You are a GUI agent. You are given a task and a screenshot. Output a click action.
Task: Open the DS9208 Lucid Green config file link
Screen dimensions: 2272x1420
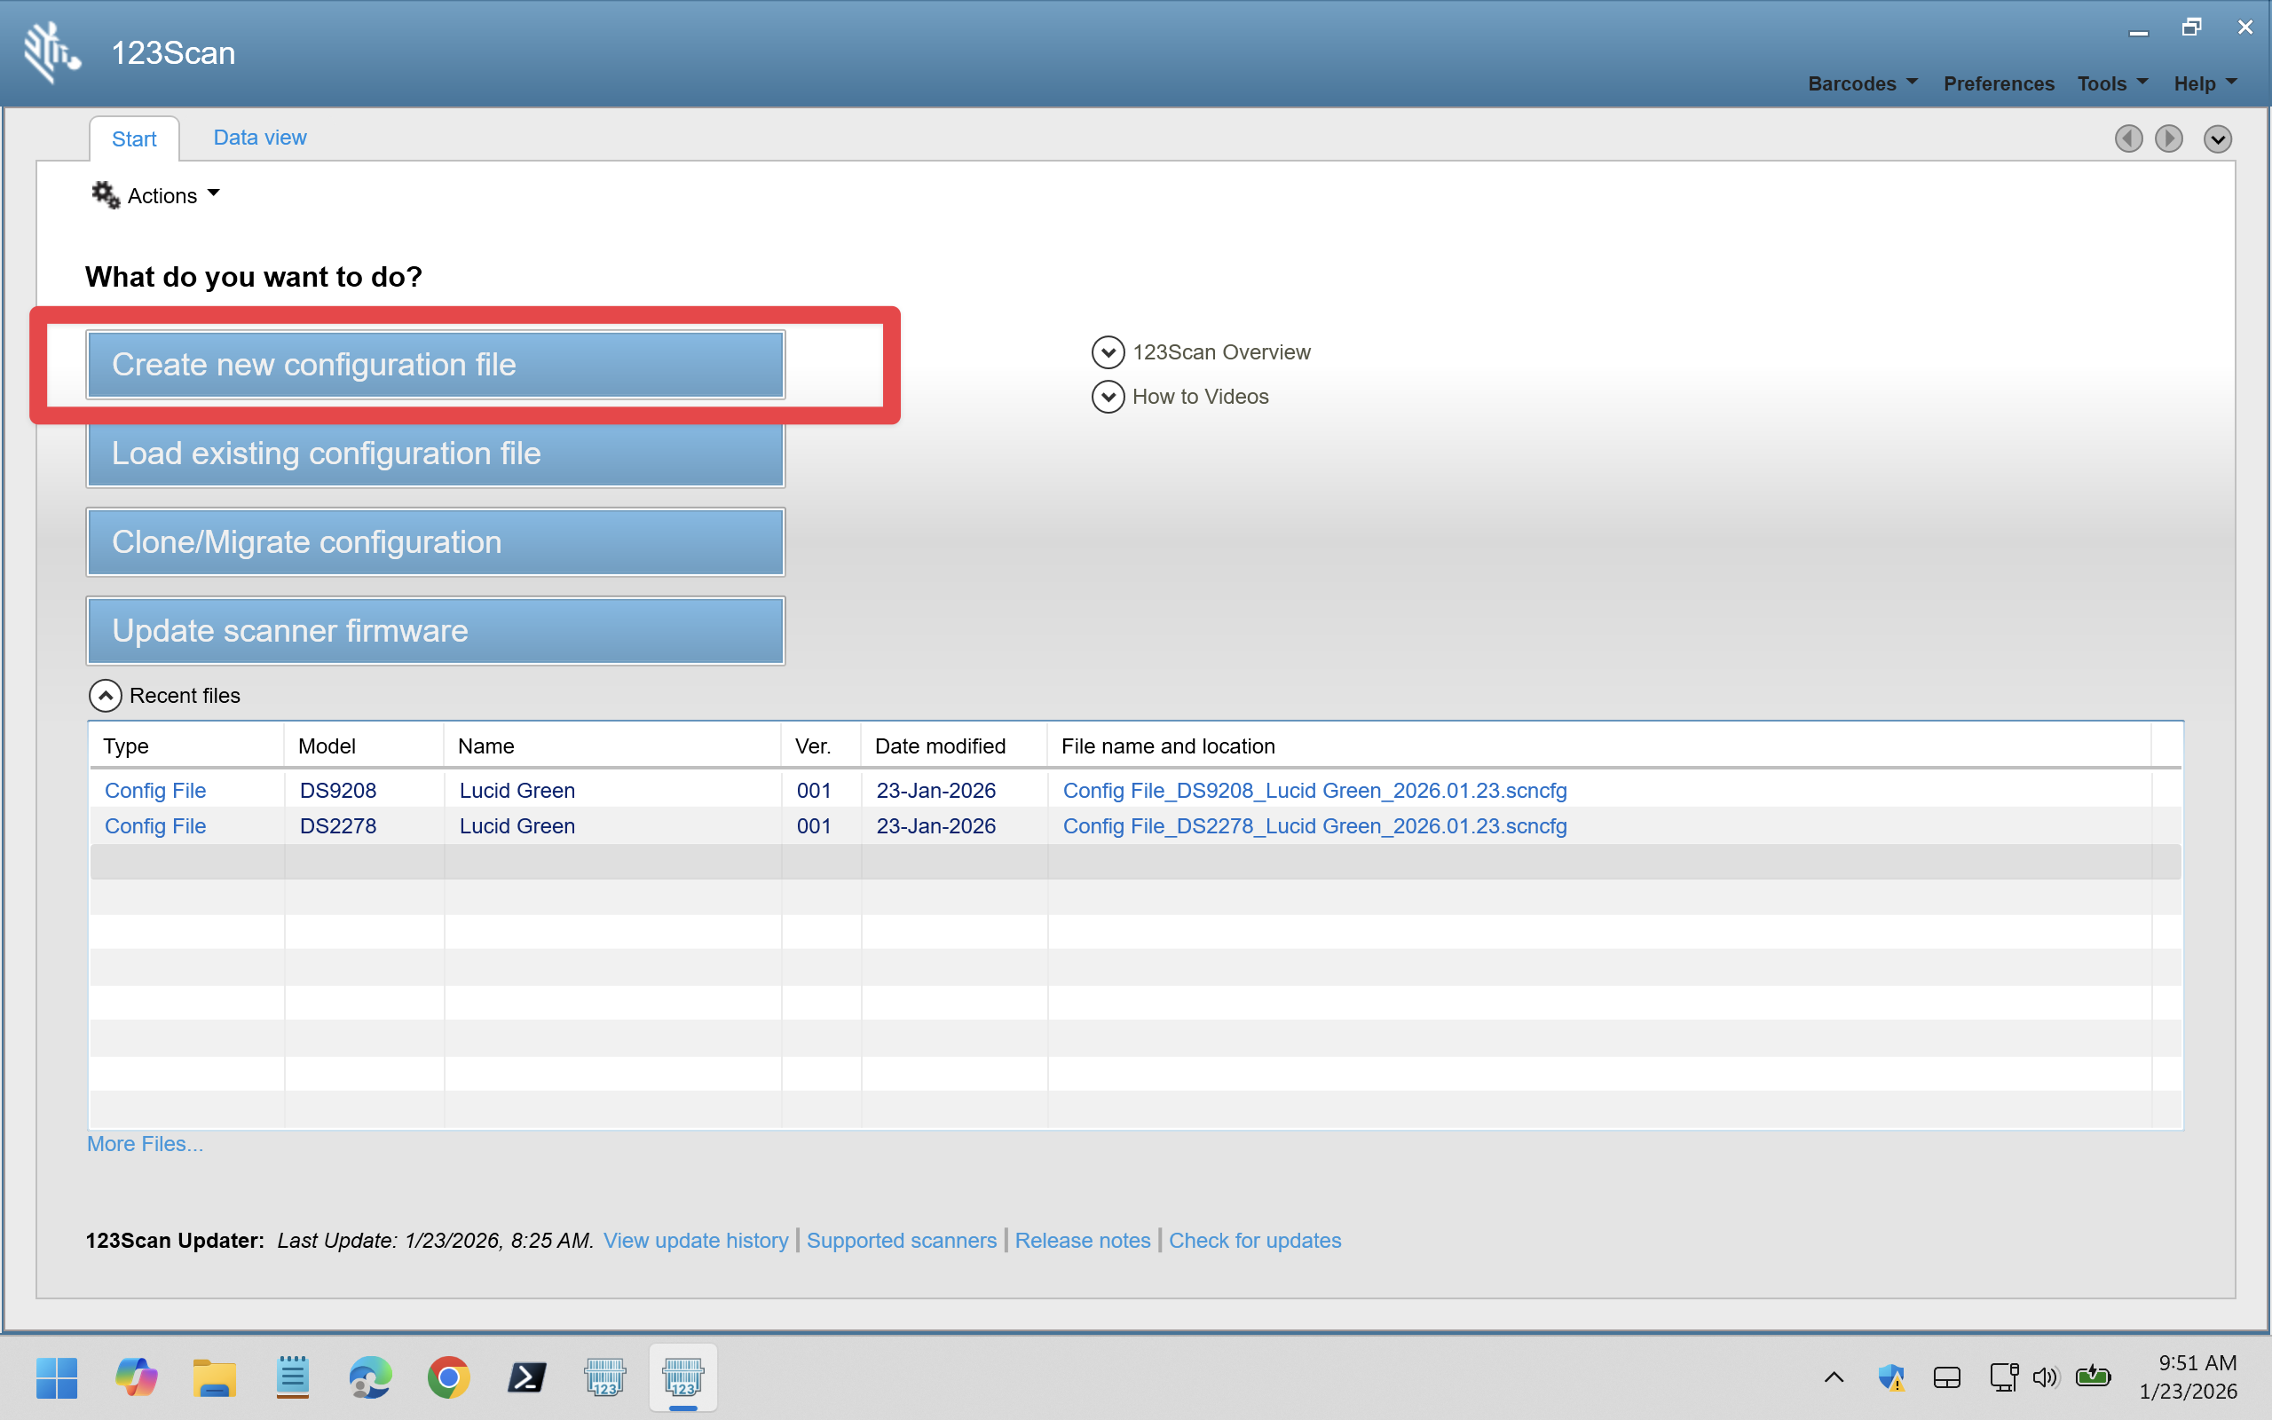[x=1313, y=791]
